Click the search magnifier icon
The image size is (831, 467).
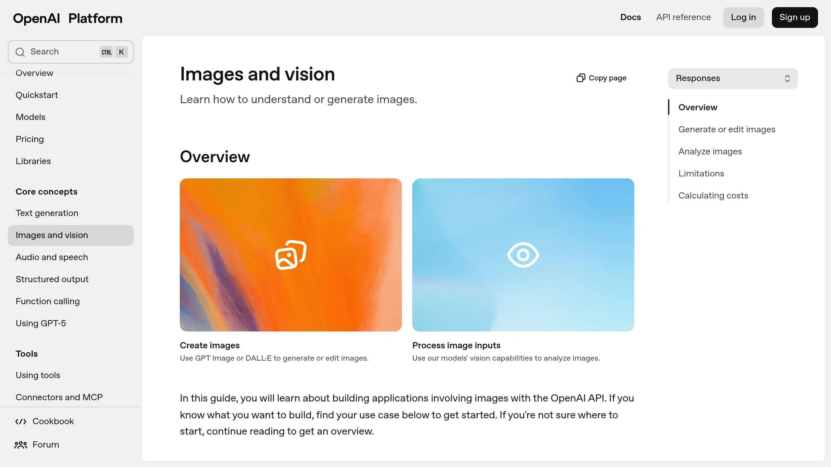click(x=20, y=52)
